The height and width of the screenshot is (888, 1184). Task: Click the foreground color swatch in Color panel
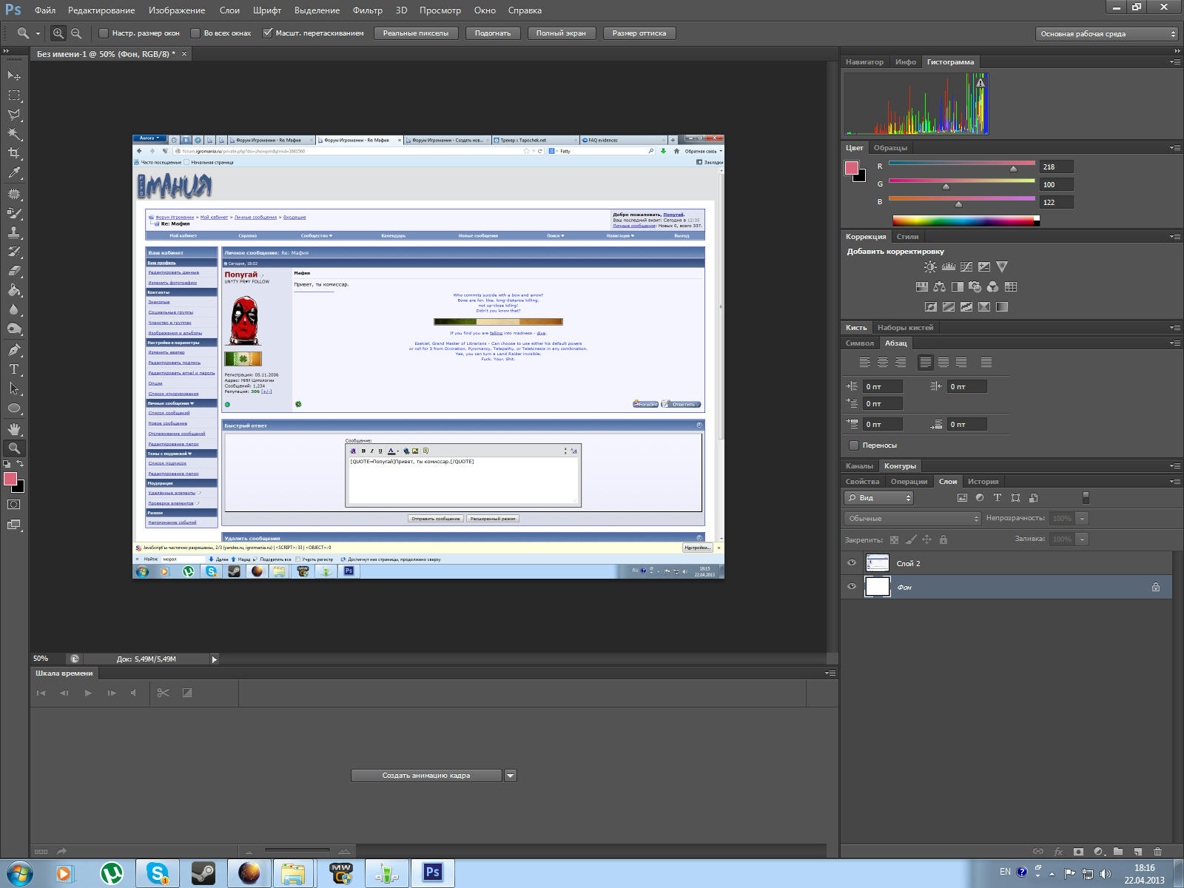click(852, 168)
